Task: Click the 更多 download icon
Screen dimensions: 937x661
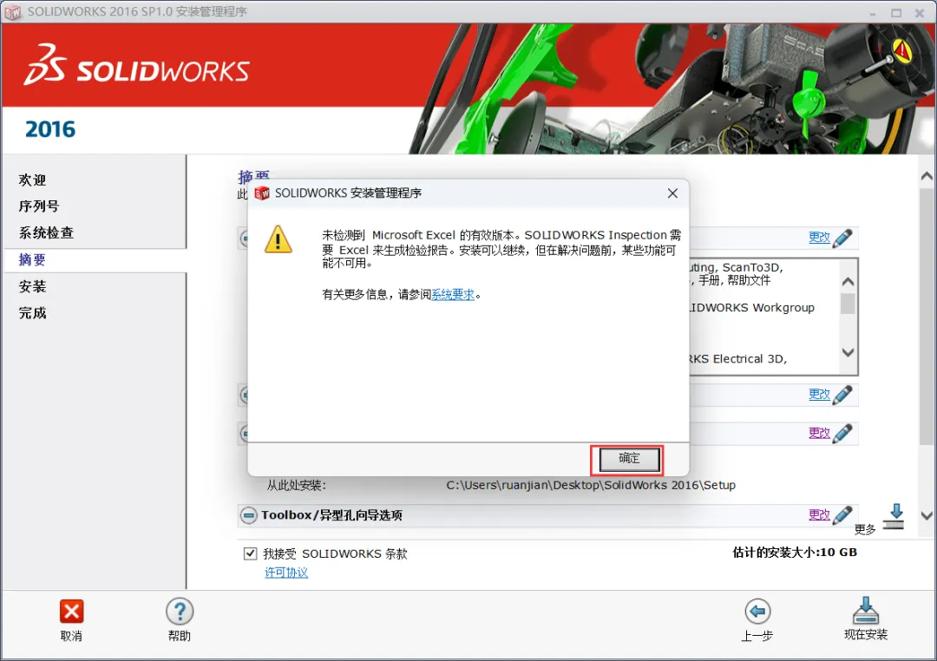Action: pos(894,516)
